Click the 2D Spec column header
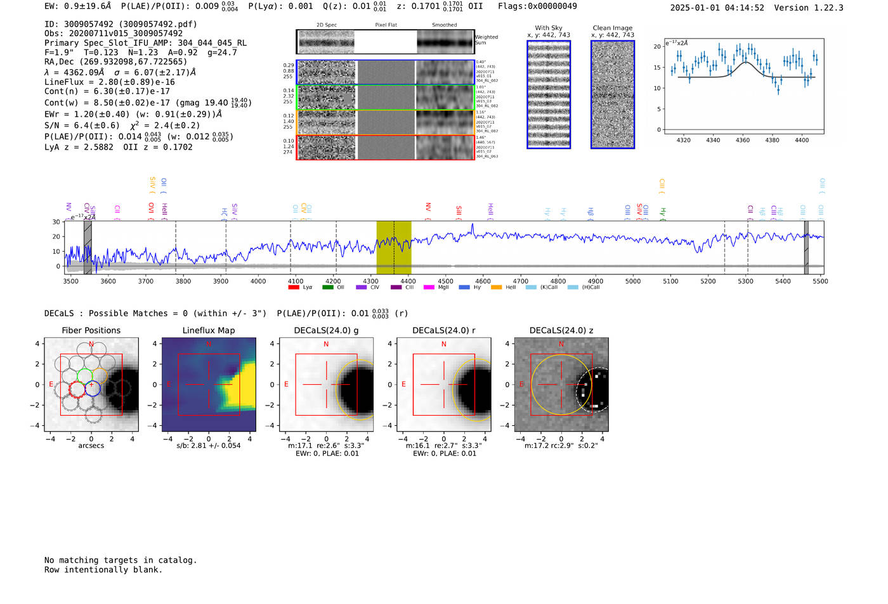Viewport: 888px width, 604px height. [x=327, y=25]
